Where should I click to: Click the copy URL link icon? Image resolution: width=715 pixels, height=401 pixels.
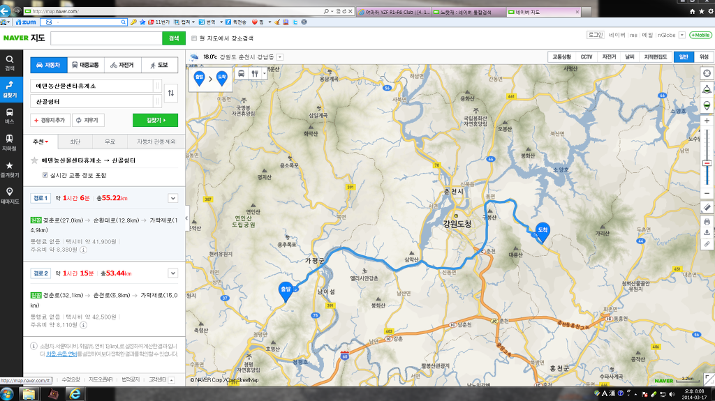[x=707, y=244]
